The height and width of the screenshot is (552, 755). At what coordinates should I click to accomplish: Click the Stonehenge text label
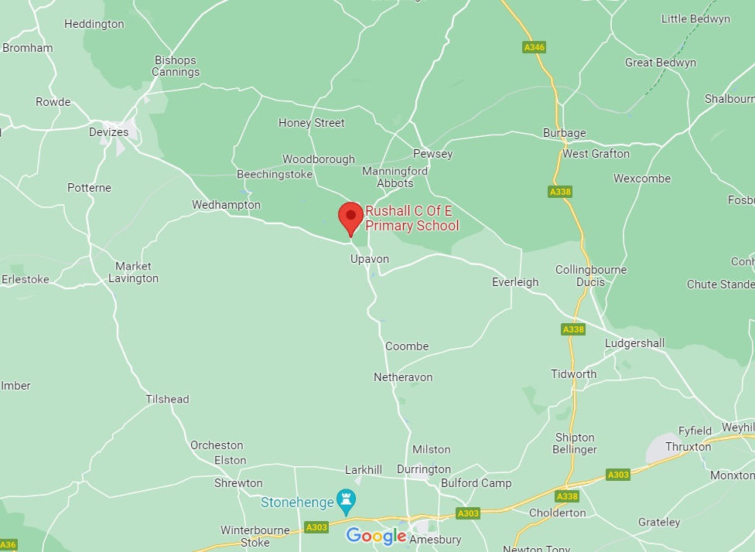tap(297, 503)
